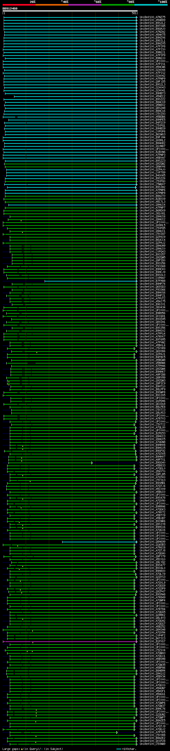
Task: Select the UniRef100_B9HP74 label
Action: 152,284
